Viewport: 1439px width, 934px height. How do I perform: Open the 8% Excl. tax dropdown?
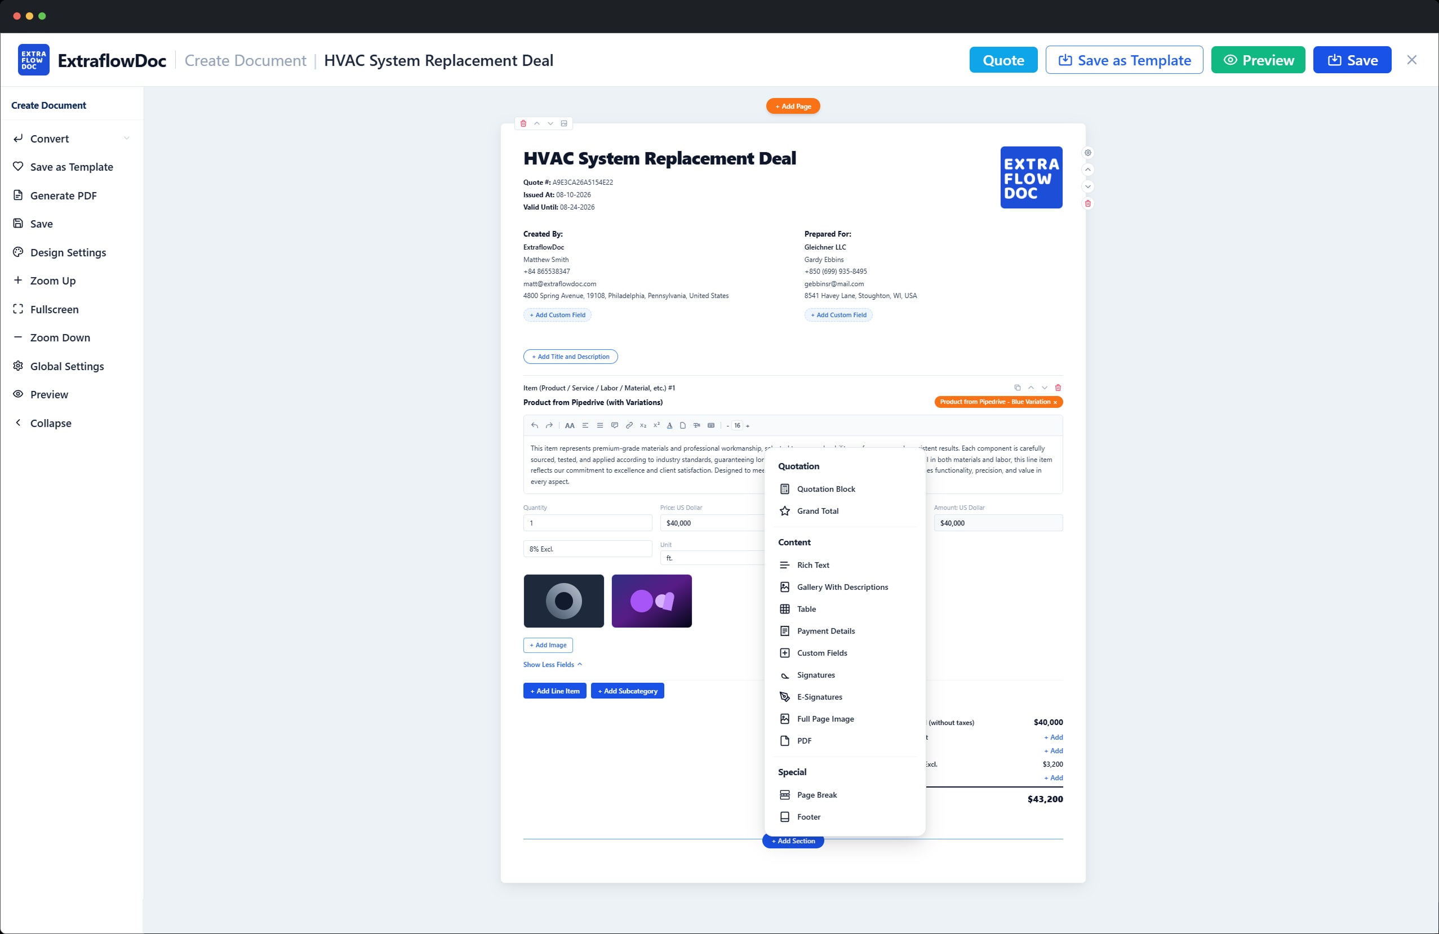tap(587, 549)
